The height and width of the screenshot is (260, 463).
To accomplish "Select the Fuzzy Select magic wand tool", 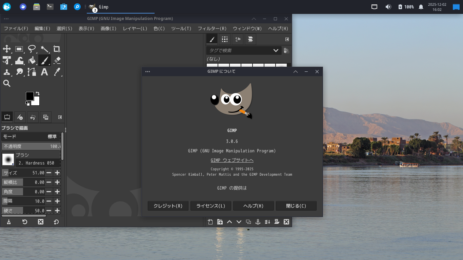I will 44,49.
